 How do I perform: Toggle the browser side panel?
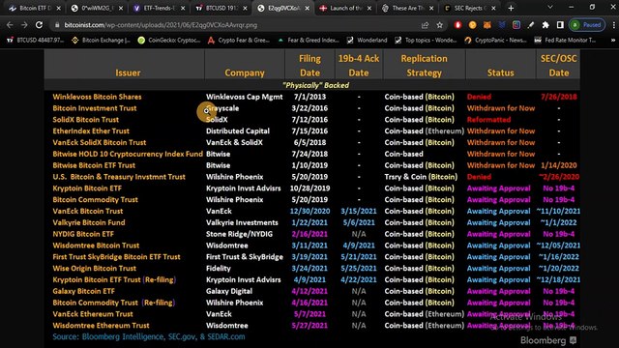click(560, 25)
